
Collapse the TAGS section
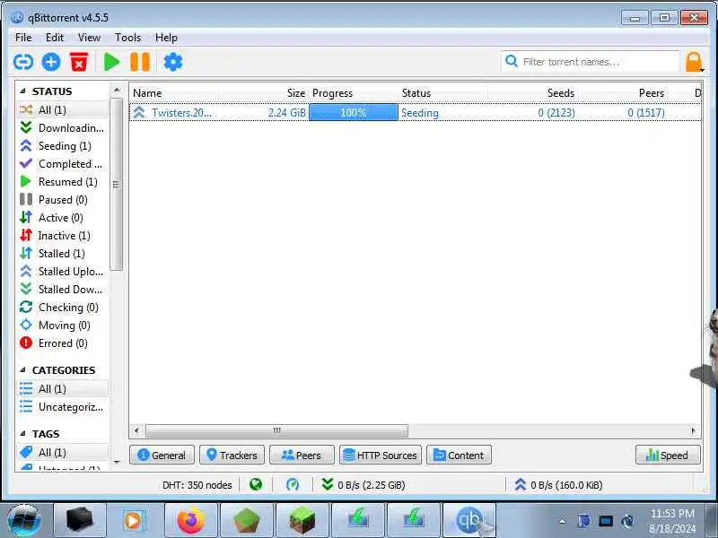[22, 434]
